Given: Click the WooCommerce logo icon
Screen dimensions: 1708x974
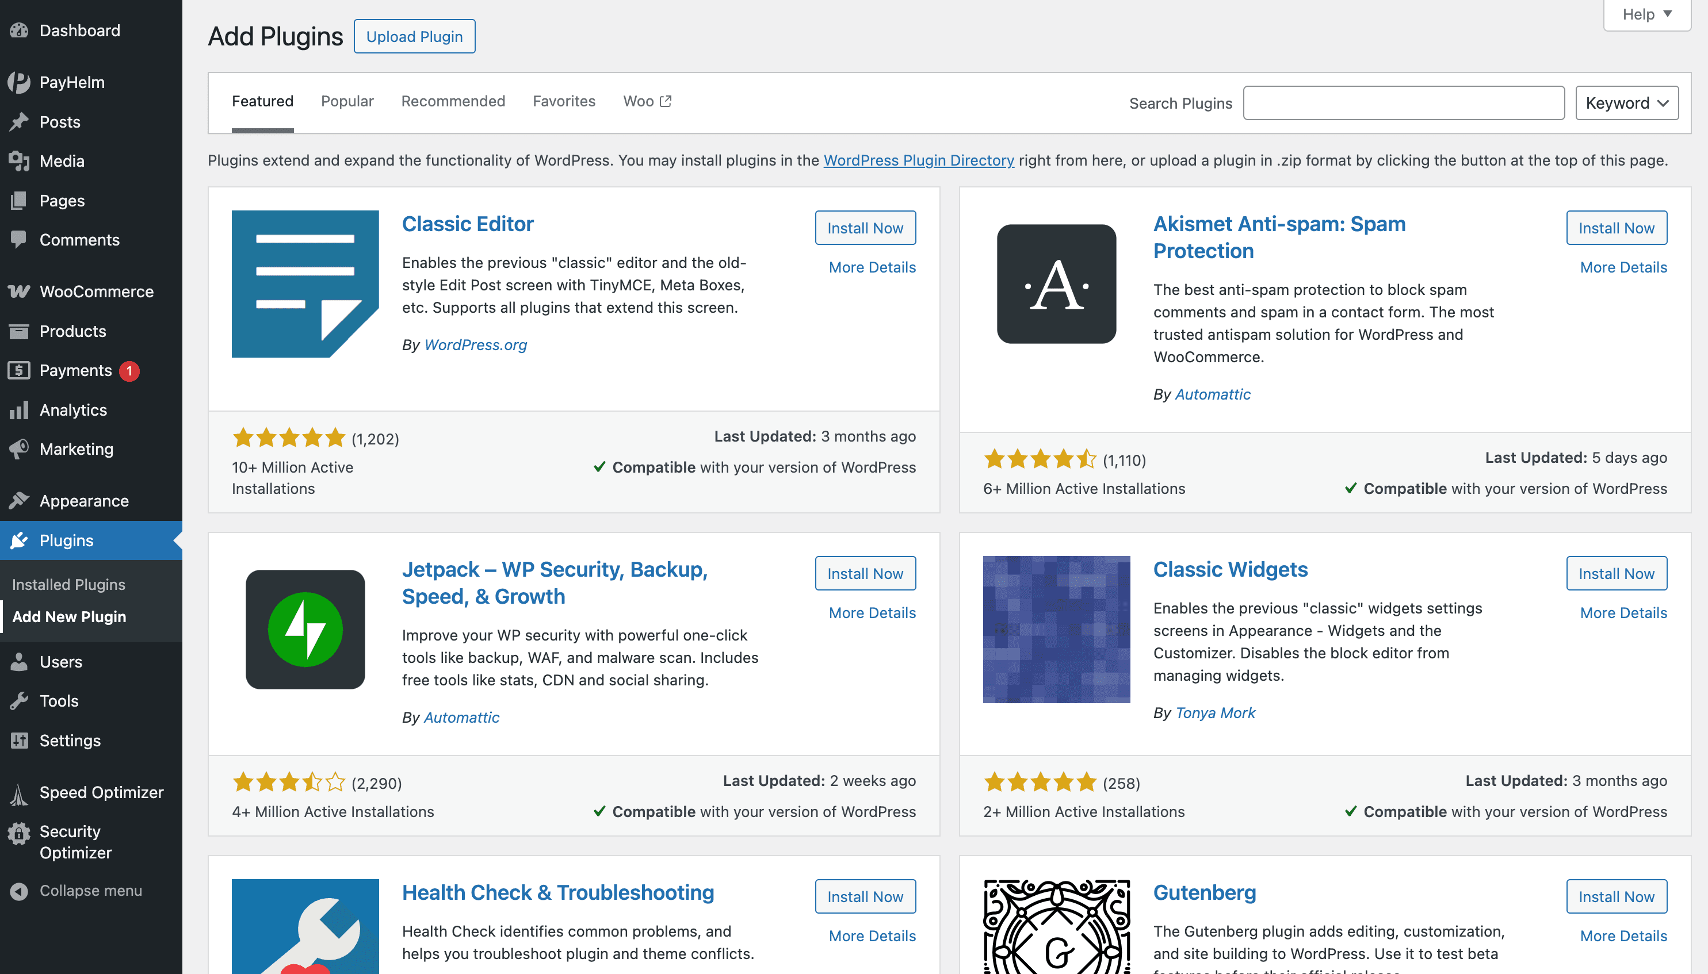Looking at the screenshot, I should [x=20, y=292].
